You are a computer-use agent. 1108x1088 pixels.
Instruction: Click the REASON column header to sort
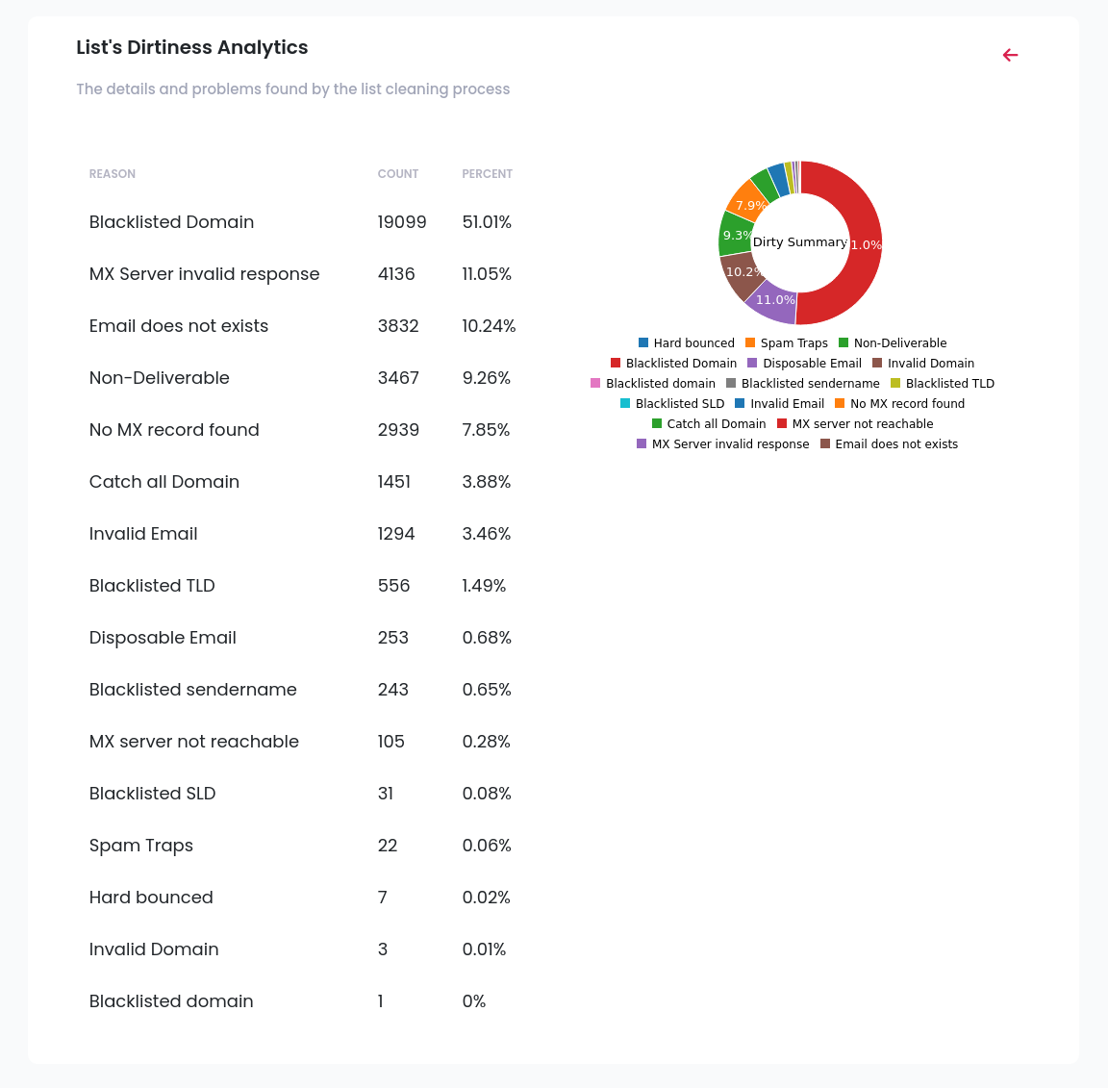pyautogui.click(x=112, y=174)
